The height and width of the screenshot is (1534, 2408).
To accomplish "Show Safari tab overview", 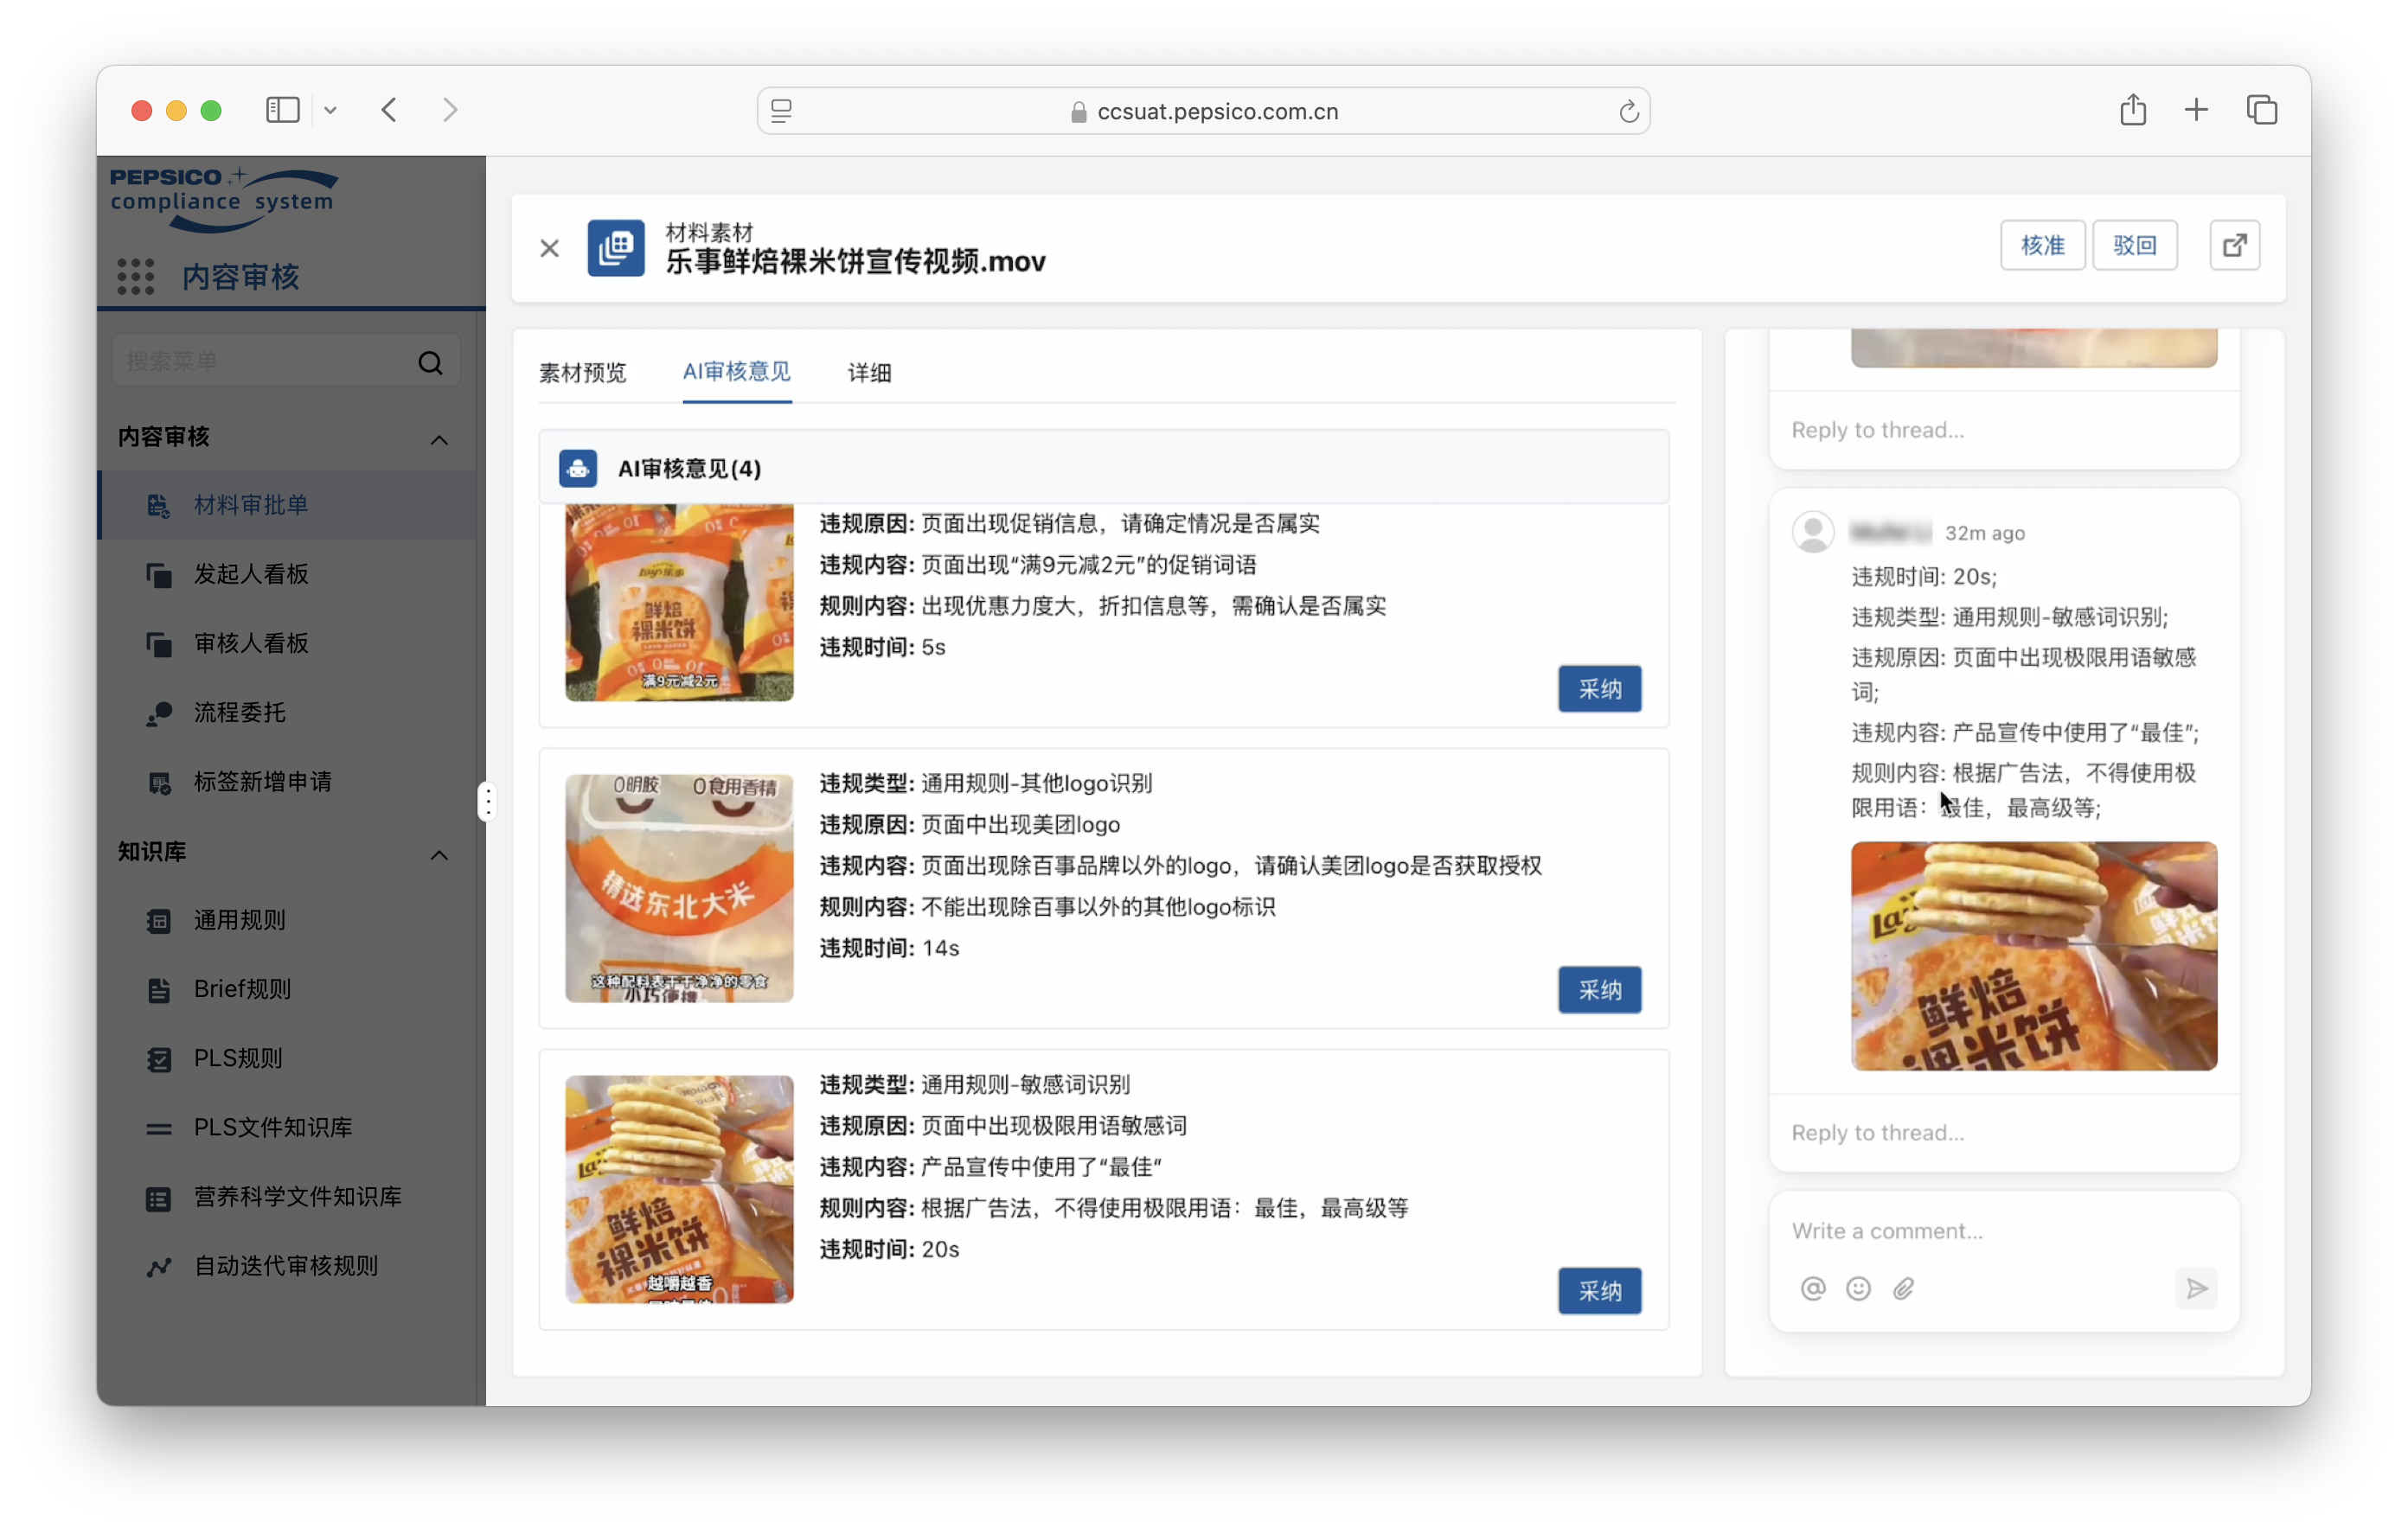I will pos(2261,110).
